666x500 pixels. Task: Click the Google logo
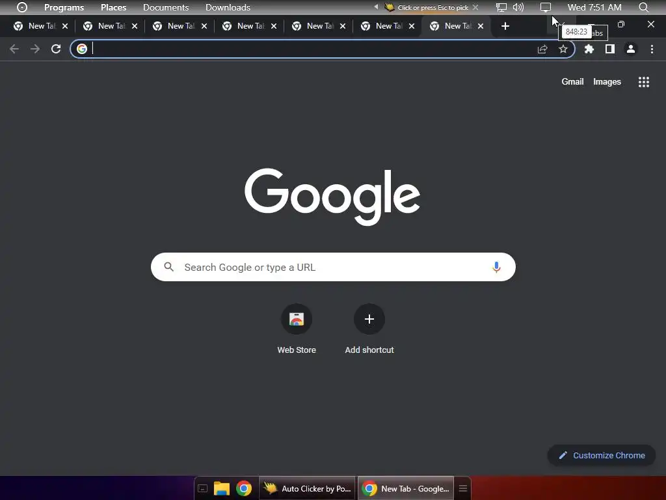(x=332, y=197)
